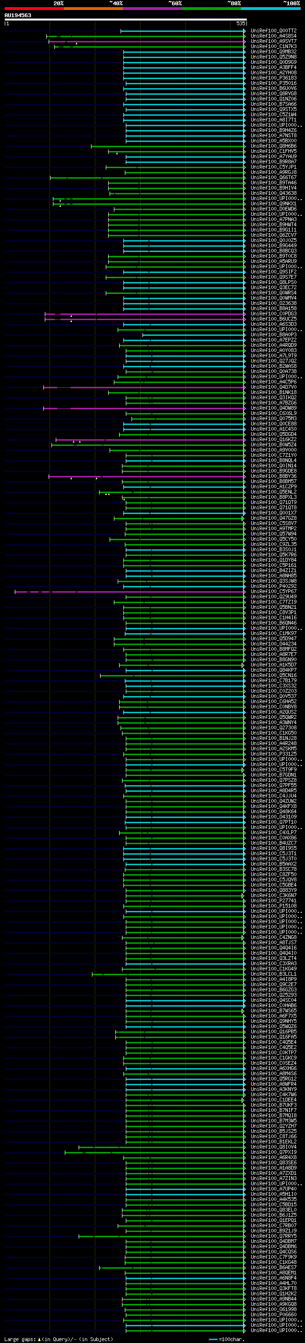Screen dimensions: 305x1343
Task: Select label UniRef100_Q16KZ2
Action: [x=274, y=440]
